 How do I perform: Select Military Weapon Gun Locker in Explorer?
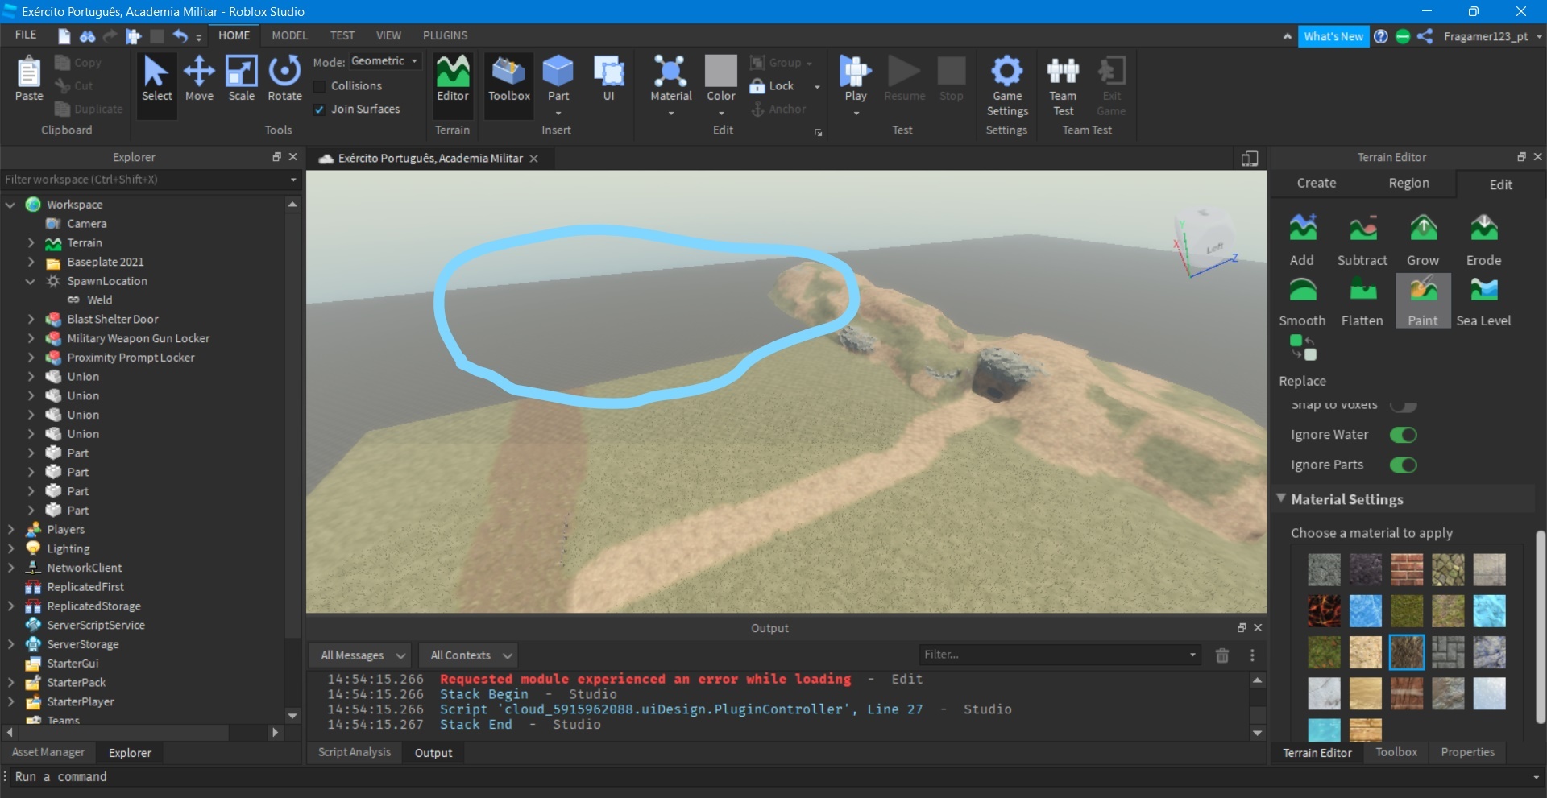(x=139, y=339)
